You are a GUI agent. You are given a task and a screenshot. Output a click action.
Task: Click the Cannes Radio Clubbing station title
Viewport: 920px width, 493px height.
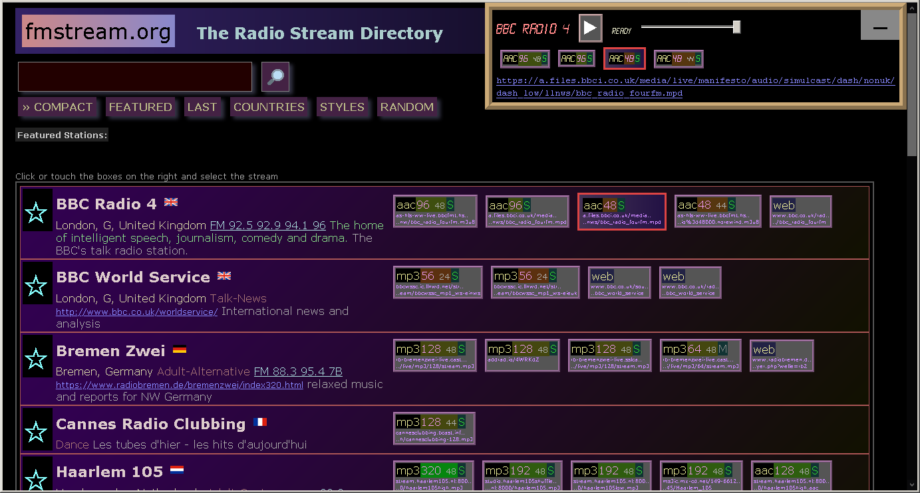point(151,424)
